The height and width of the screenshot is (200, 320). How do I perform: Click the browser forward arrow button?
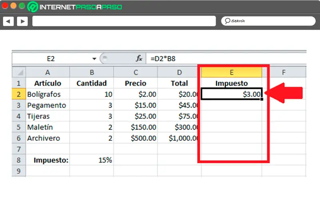click(x=22, y=21)
